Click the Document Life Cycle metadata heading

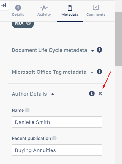click(49, 50)
